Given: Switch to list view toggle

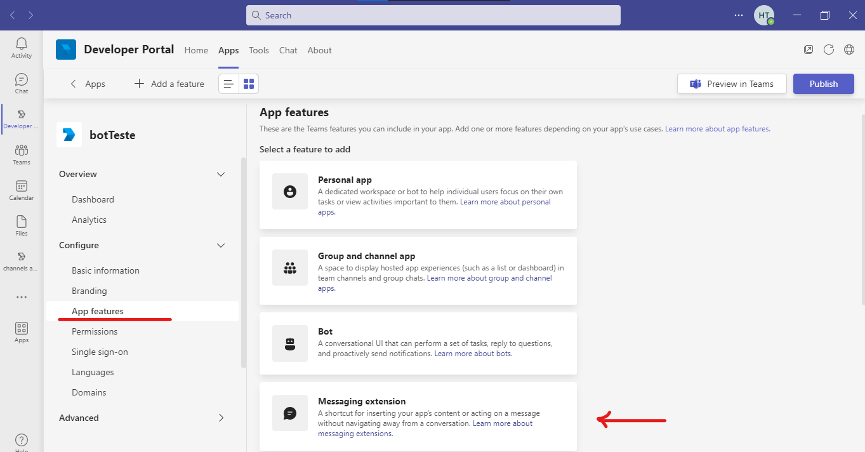Looking at the screenshot, I should pos(228,84).
